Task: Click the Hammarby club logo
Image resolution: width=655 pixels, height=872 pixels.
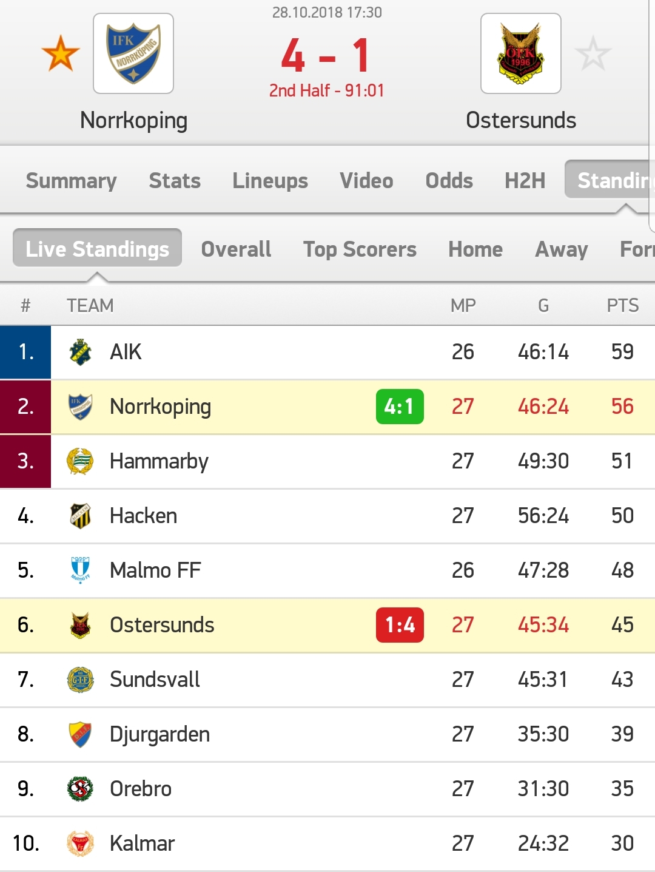Action: pyautogui.click(x=80, y=461)
